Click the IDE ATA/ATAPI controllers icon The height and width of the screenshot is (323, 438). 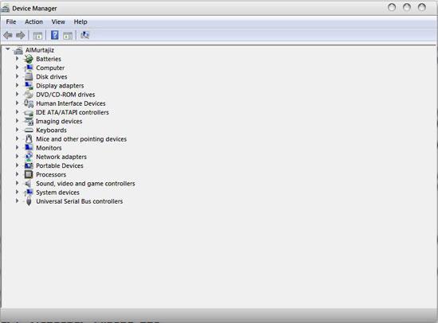(x=29, y=112)
